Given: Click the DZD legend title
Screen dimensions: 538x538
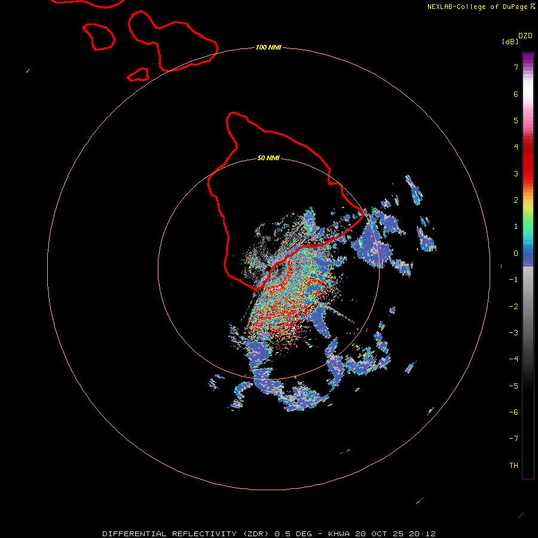Looking at the screenshot, I should pyautogui.click(x=525, y=36).
